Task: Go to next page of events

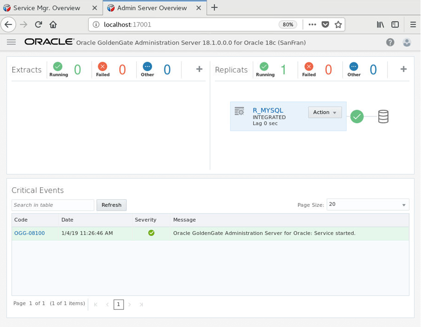Action: (x=130, y=304)
